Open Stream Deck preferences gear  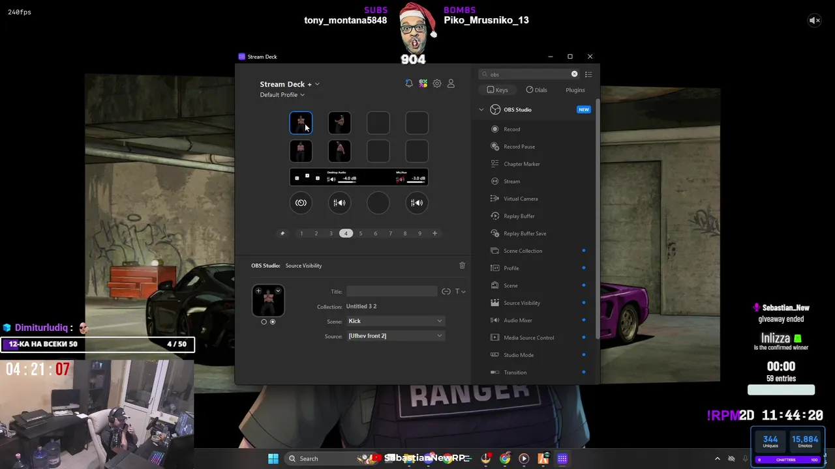tap(437, 83)
